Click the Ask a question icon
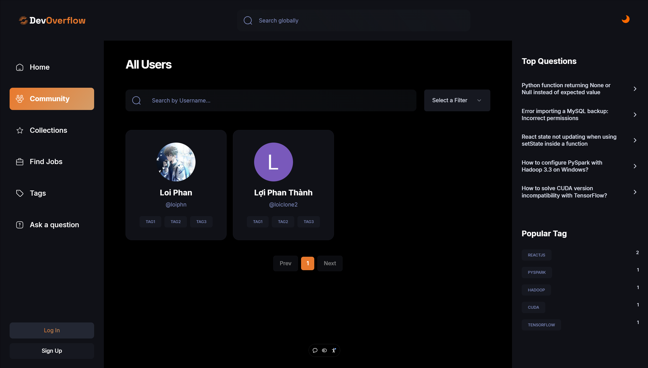 coord(20,225)
